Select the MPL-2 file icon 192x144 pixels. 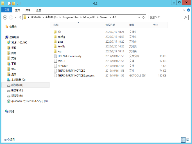tap(55, 61)
